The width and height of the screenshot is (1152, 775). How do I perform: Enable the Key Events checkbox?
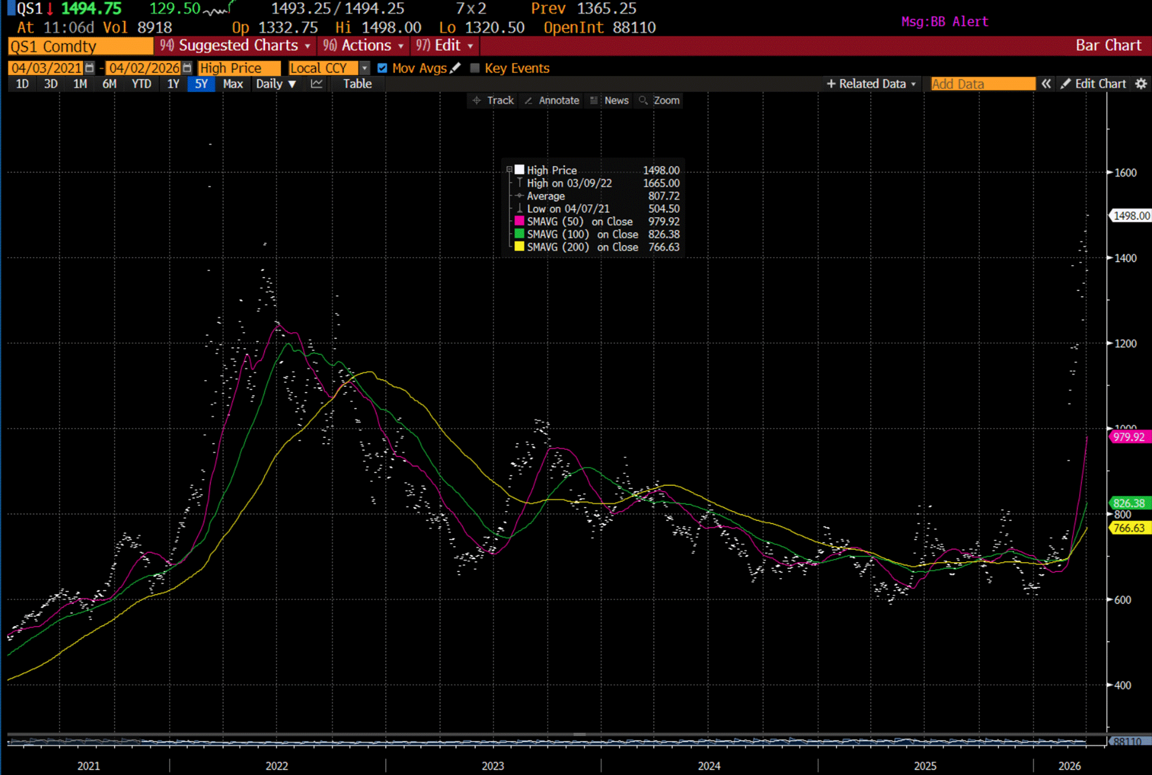[x=475, y=68]
